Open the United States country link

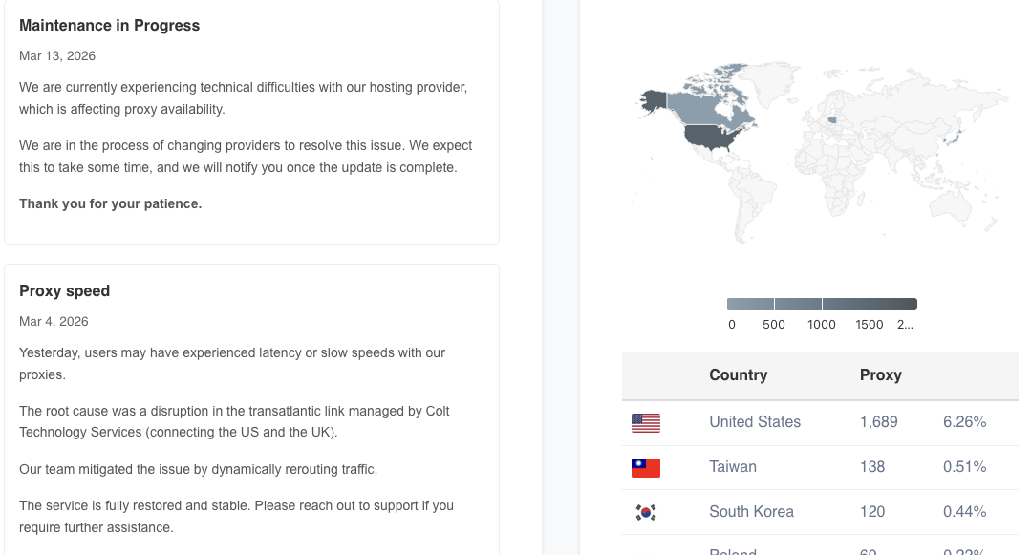coord(755,422)
